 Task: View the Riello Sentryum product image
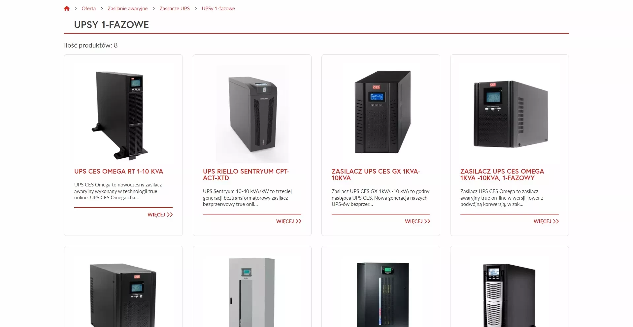(252, 114)
